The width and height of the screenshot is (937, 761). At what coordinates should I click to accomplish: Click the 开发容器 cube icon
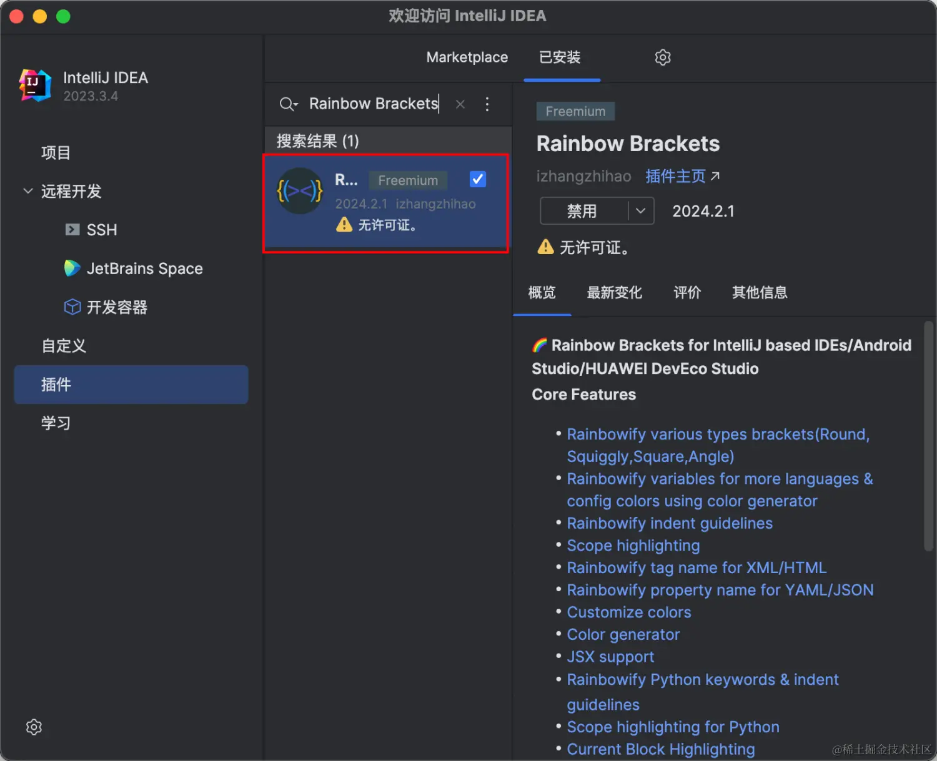(72, 307)
